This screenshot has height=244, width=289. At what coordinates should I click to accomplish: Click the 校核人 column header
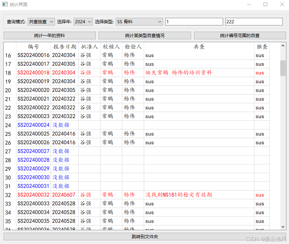[111, 47]
